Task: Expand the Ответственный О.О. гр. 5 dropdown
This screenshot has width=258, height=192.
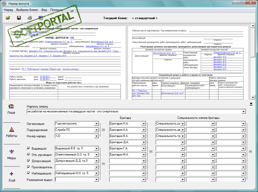Action: point(96,155)
